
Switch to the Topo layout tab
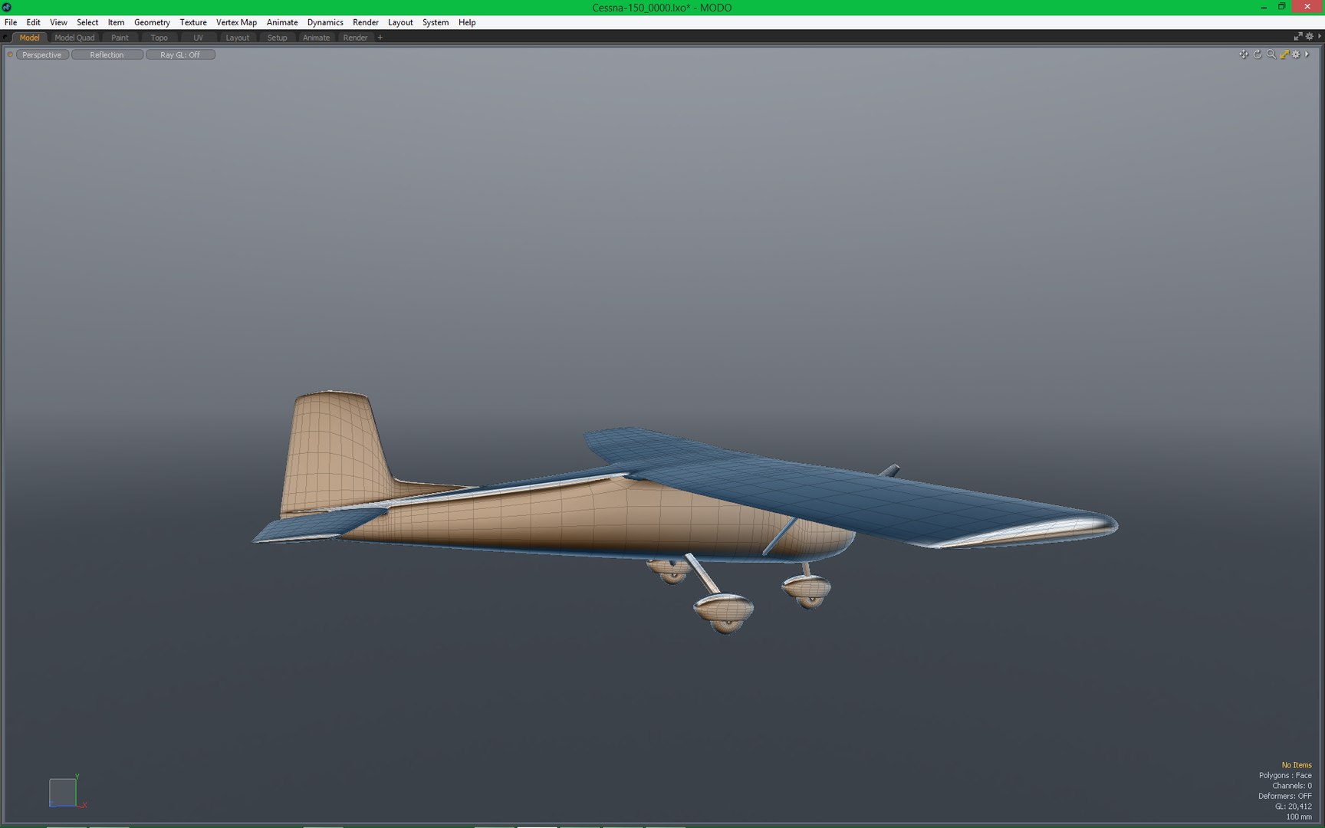click(x=159, y=38)
